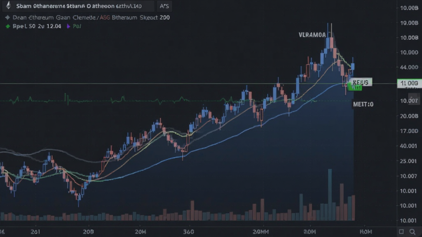
Task: Click the 40.001 price axis label
Action: click(x=409, y=146)
